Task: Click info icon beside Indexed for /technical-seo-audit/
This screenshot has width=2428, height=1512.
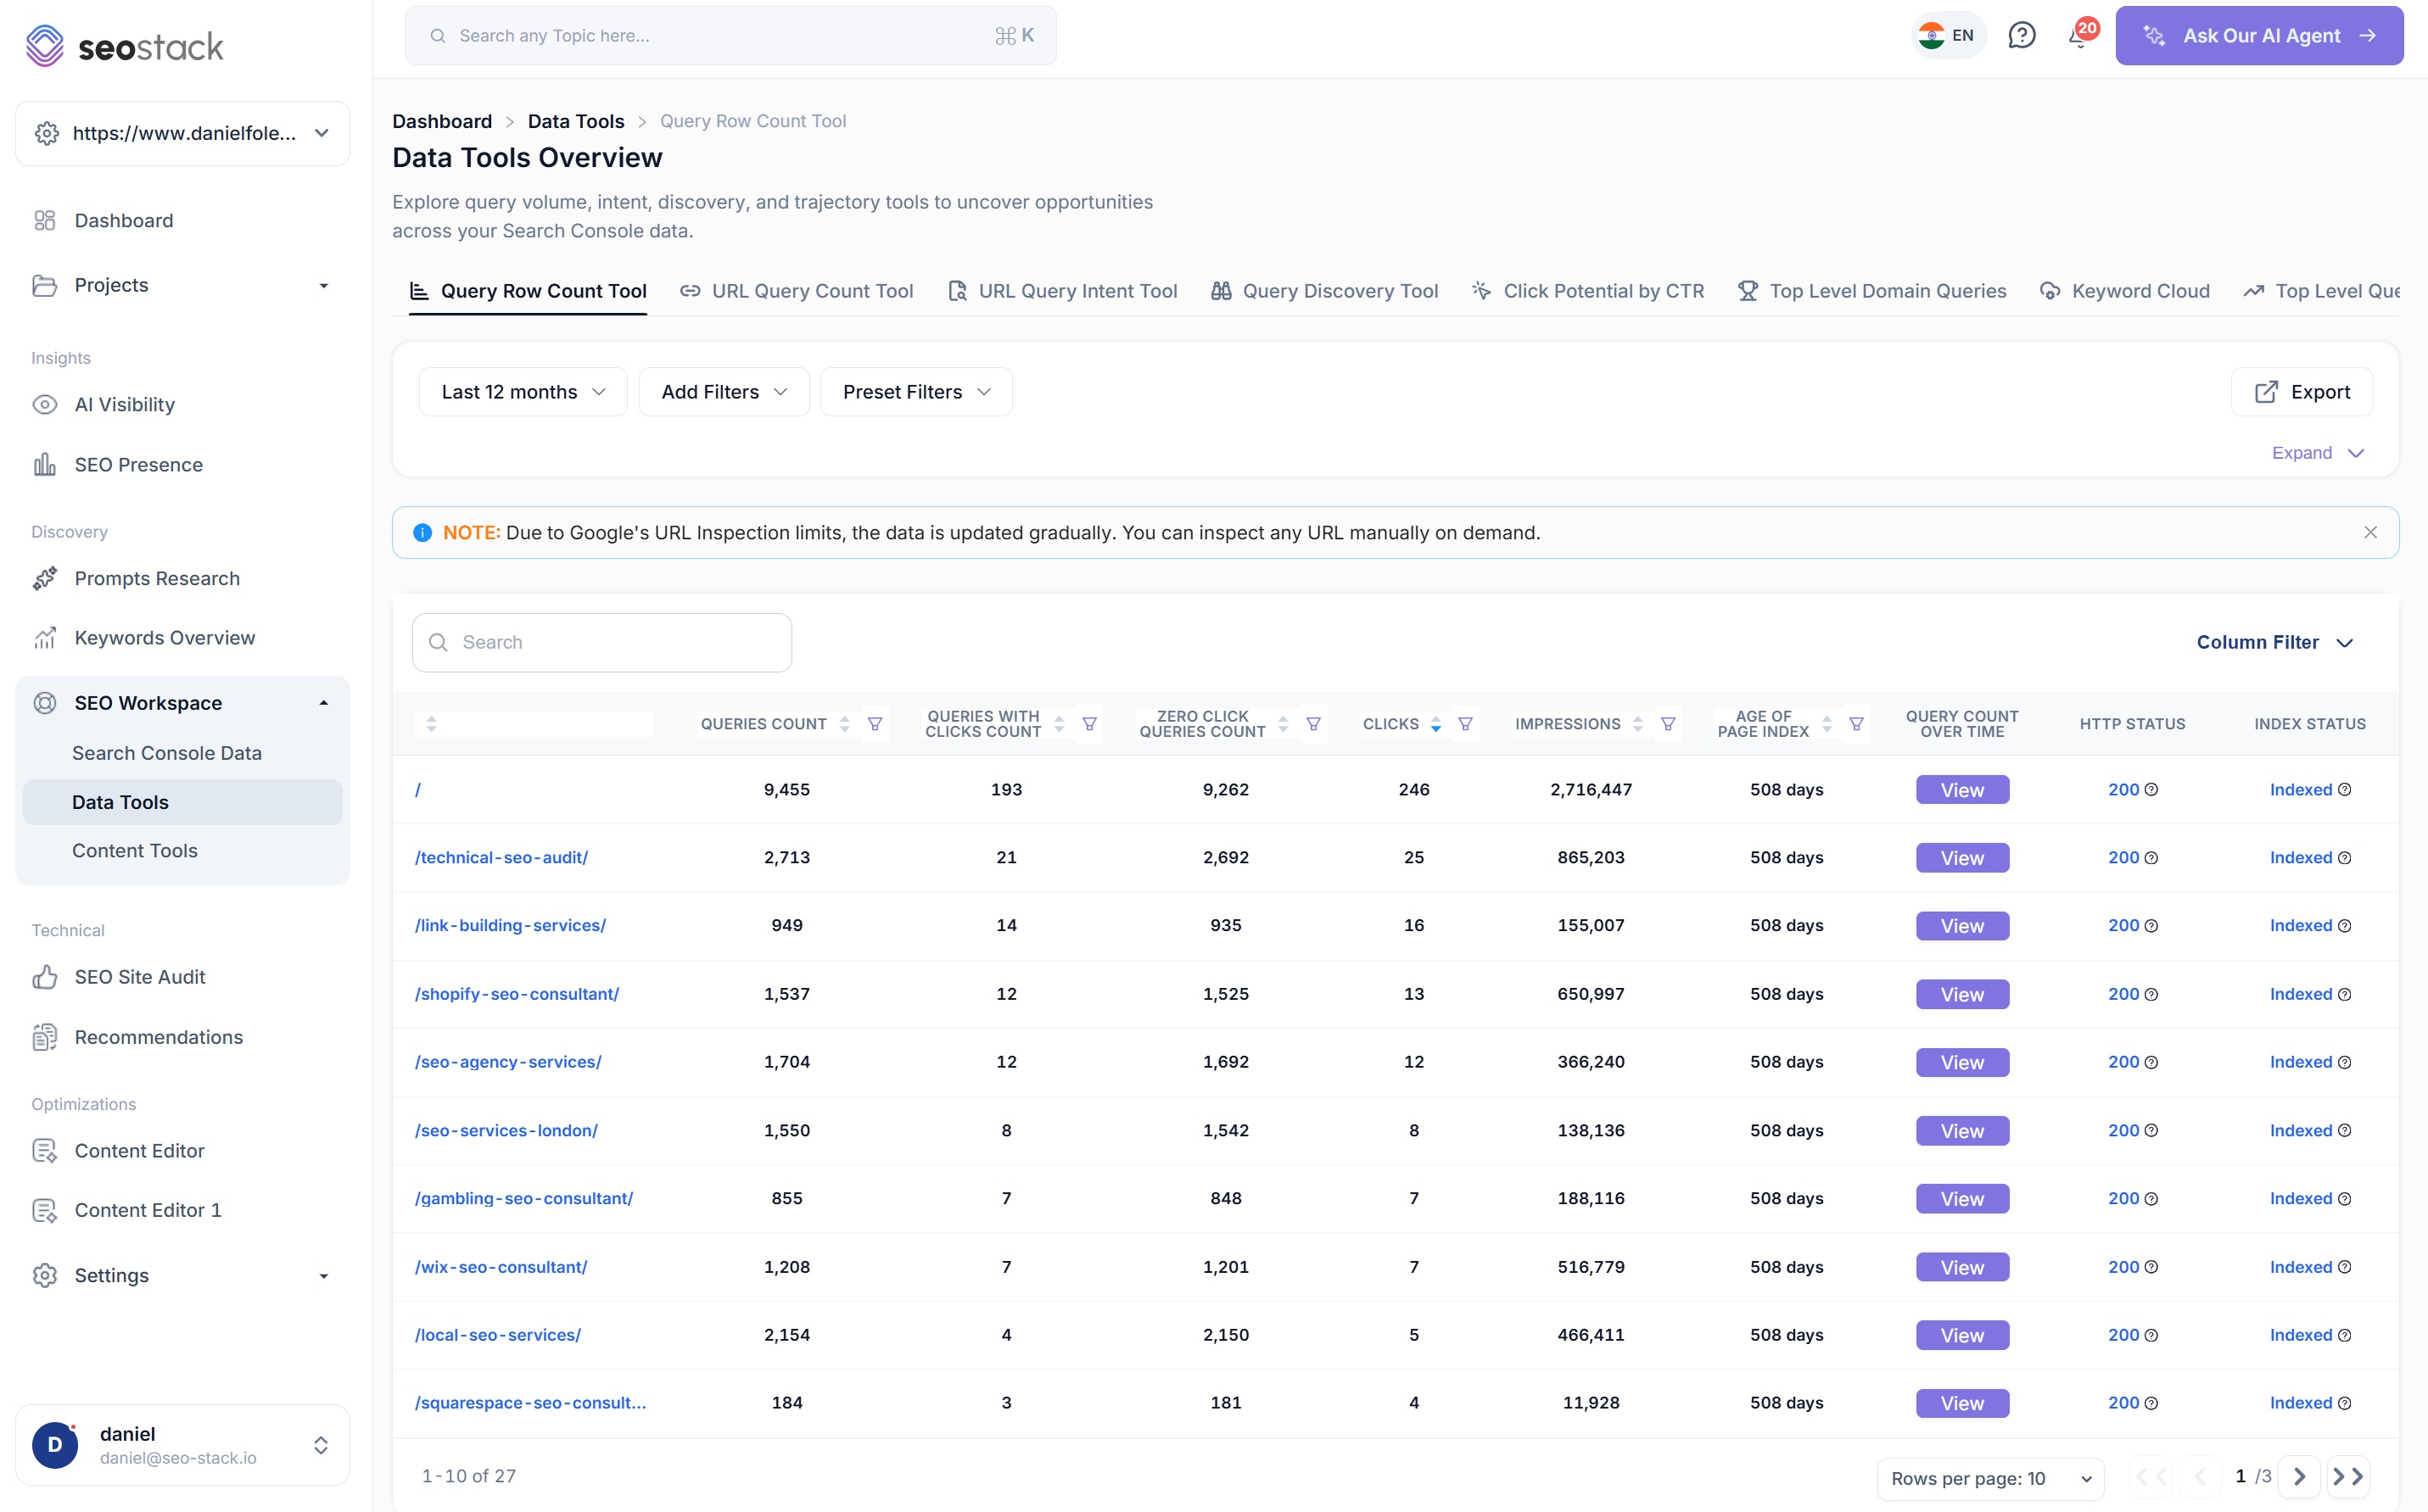Action: click(x=2345, y=858)
